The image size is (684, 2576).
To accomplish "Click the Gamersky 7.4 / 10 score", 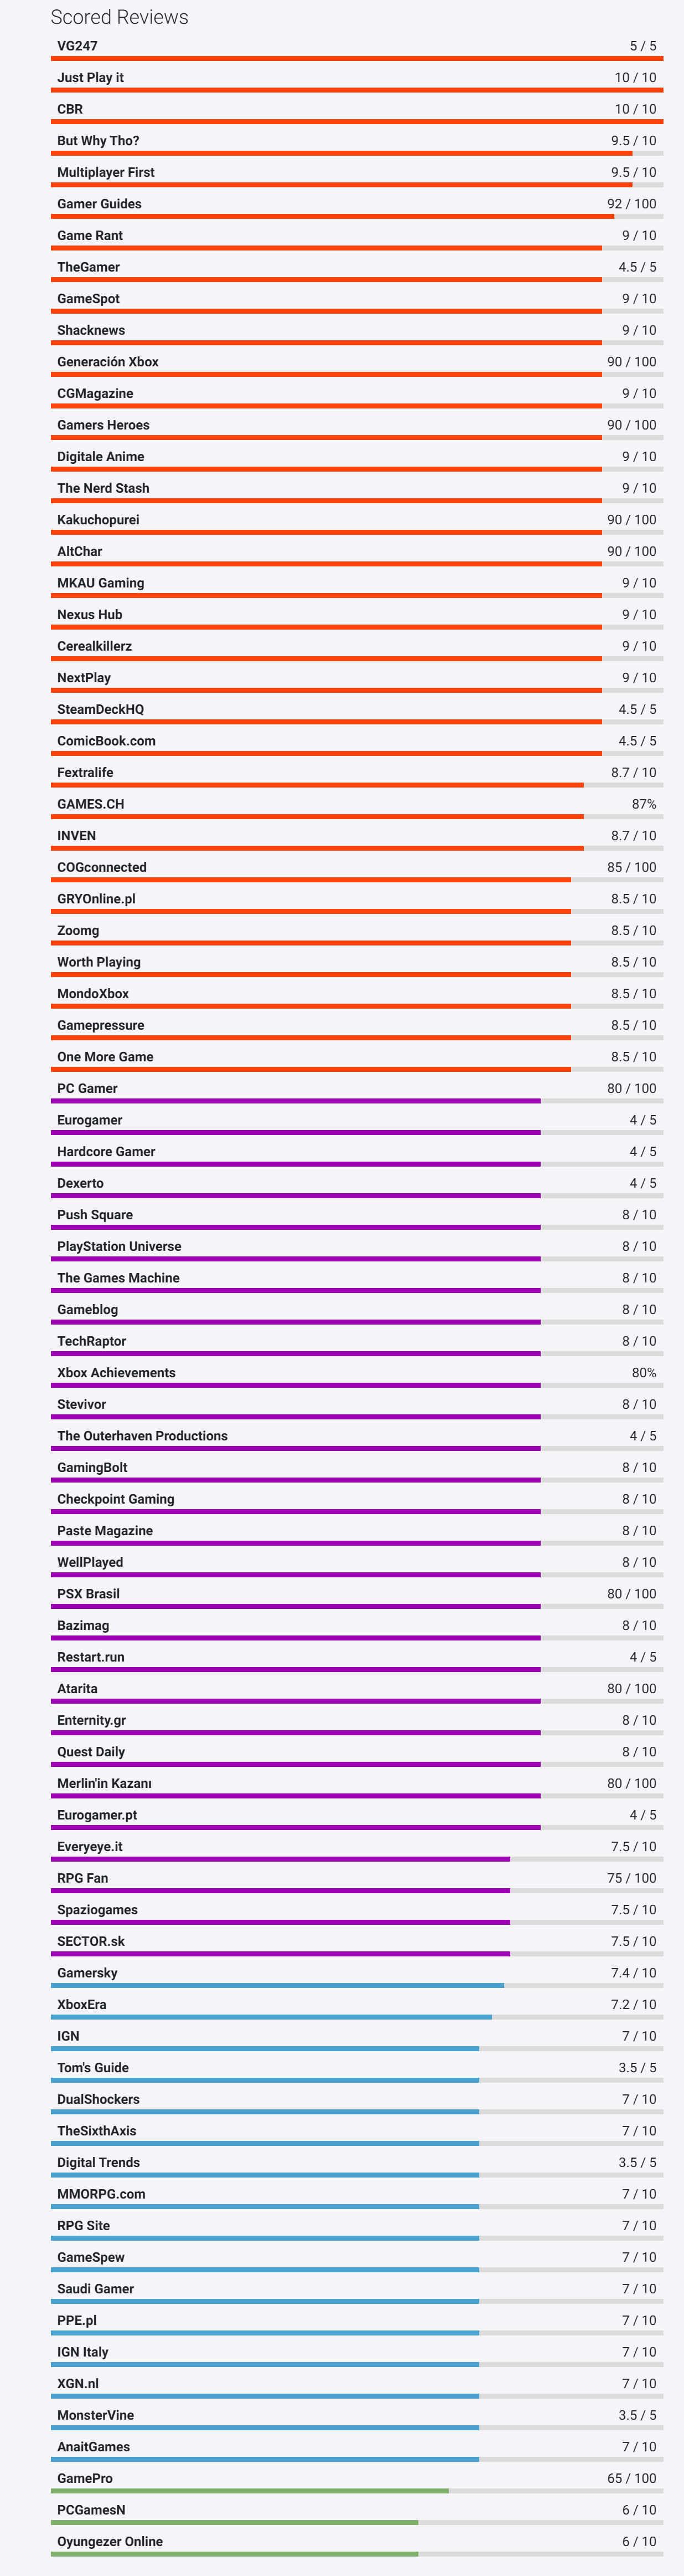I will click(633, 1973).
